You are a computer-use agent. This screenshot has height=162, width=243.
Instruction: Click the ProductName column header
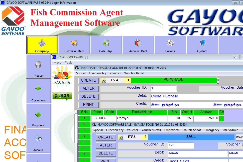coord(142,112)
